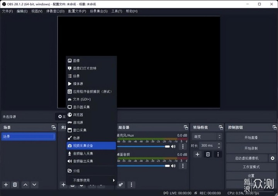Add a new scene with plus button

point(6,185)
